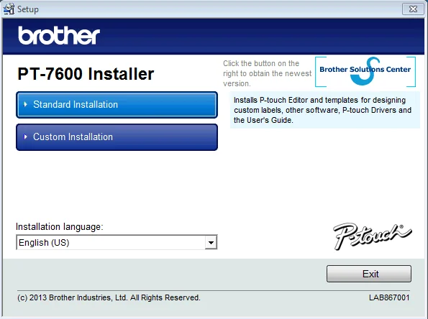
Task: Close the Setup window
Action: [414, 9]
